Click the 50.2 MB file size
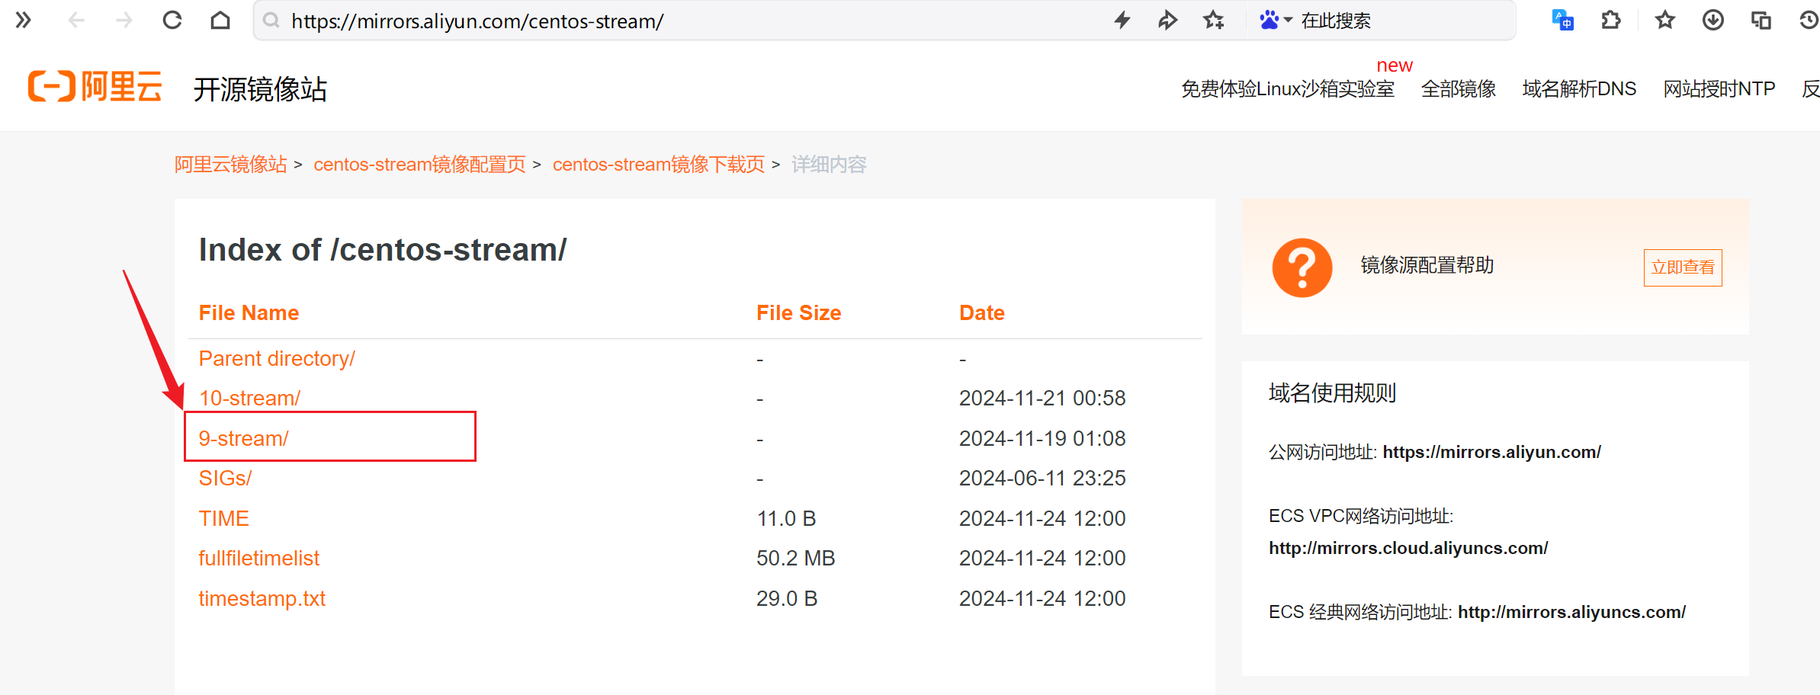This screenshot has height=695, width=1820. pos(795,559)
